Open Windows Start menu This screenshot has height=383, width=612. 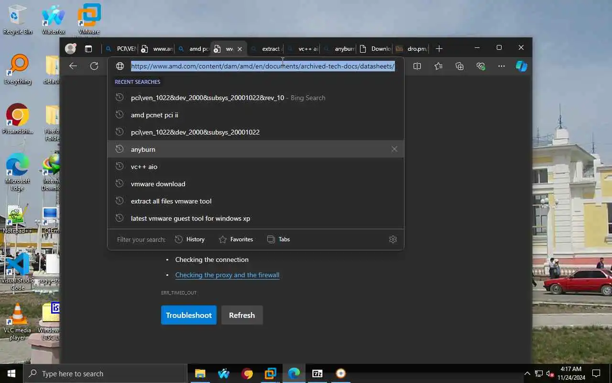click(x=11, y=373)
